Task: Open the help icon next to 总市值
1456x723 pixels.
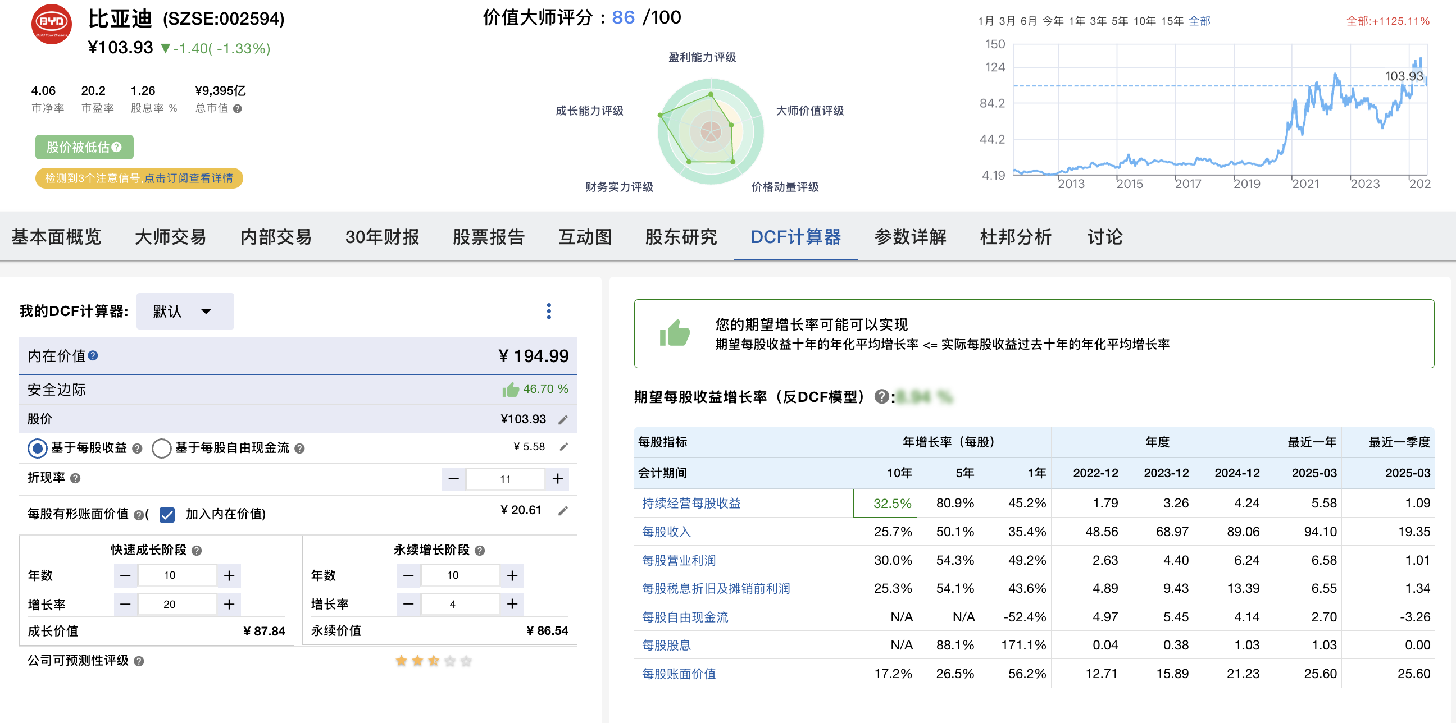Action: (x=238, y=108)
